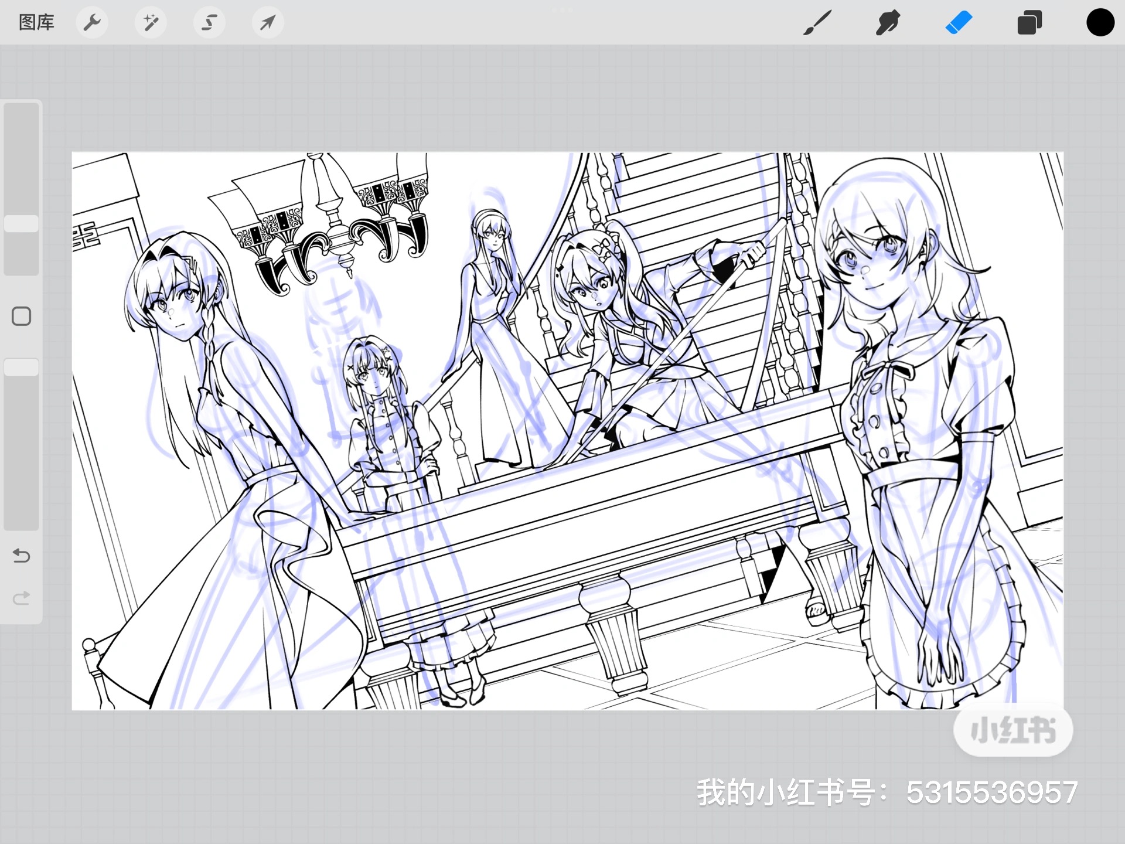Undo the last stroke
1125x844 pixels.
(22, 555)
